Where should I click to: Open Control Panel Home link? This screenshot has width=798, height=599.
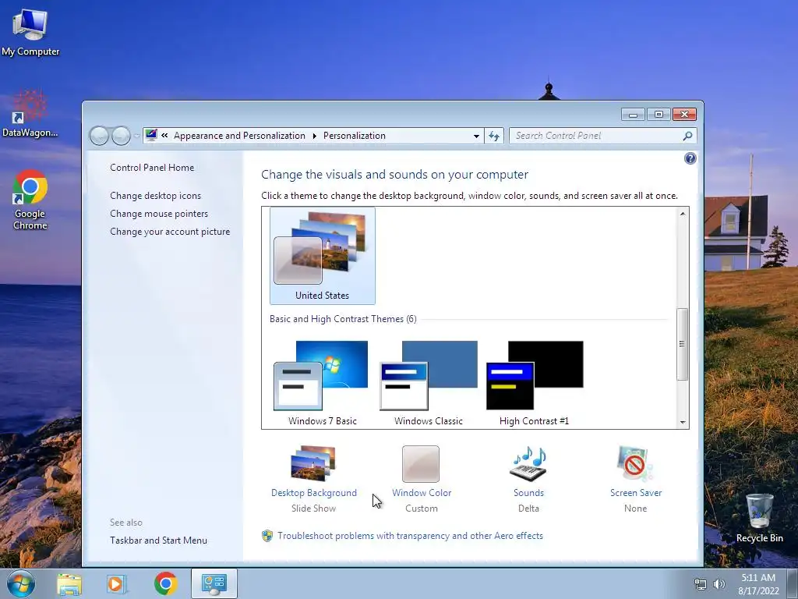coord(152,168)
